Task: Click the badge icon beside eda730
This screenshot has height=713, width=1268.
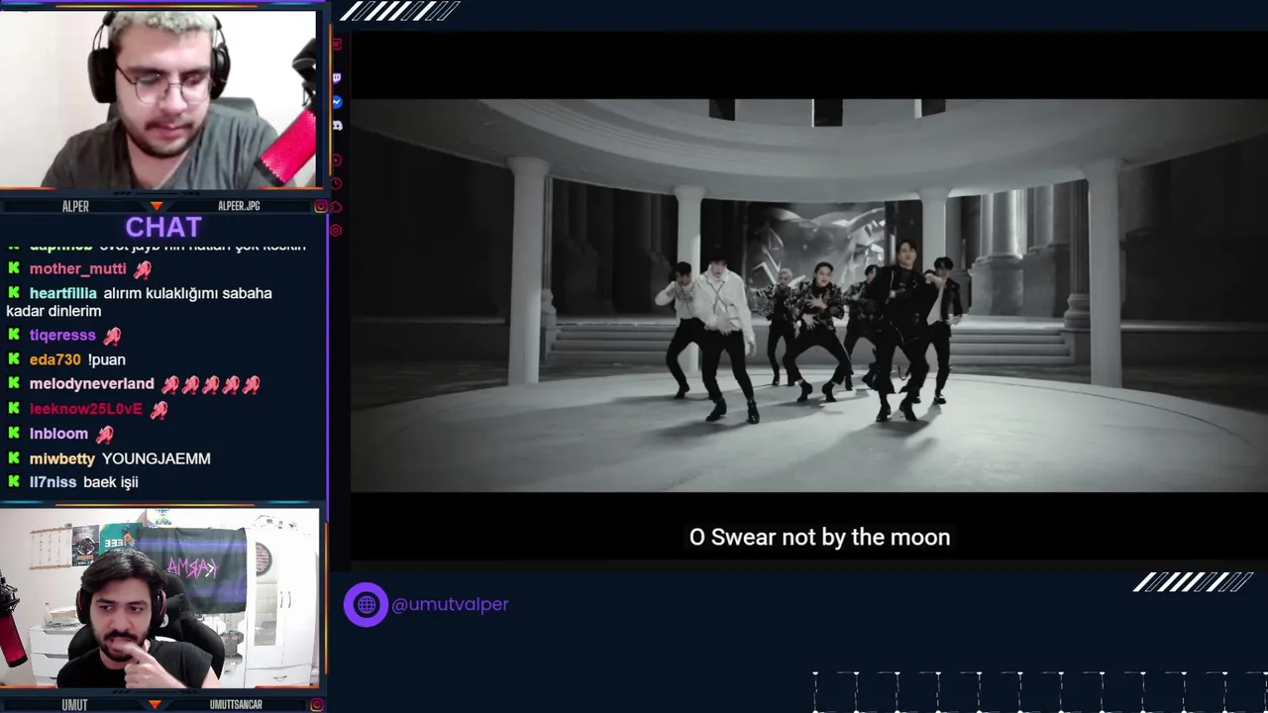Action: coord(14,359)
